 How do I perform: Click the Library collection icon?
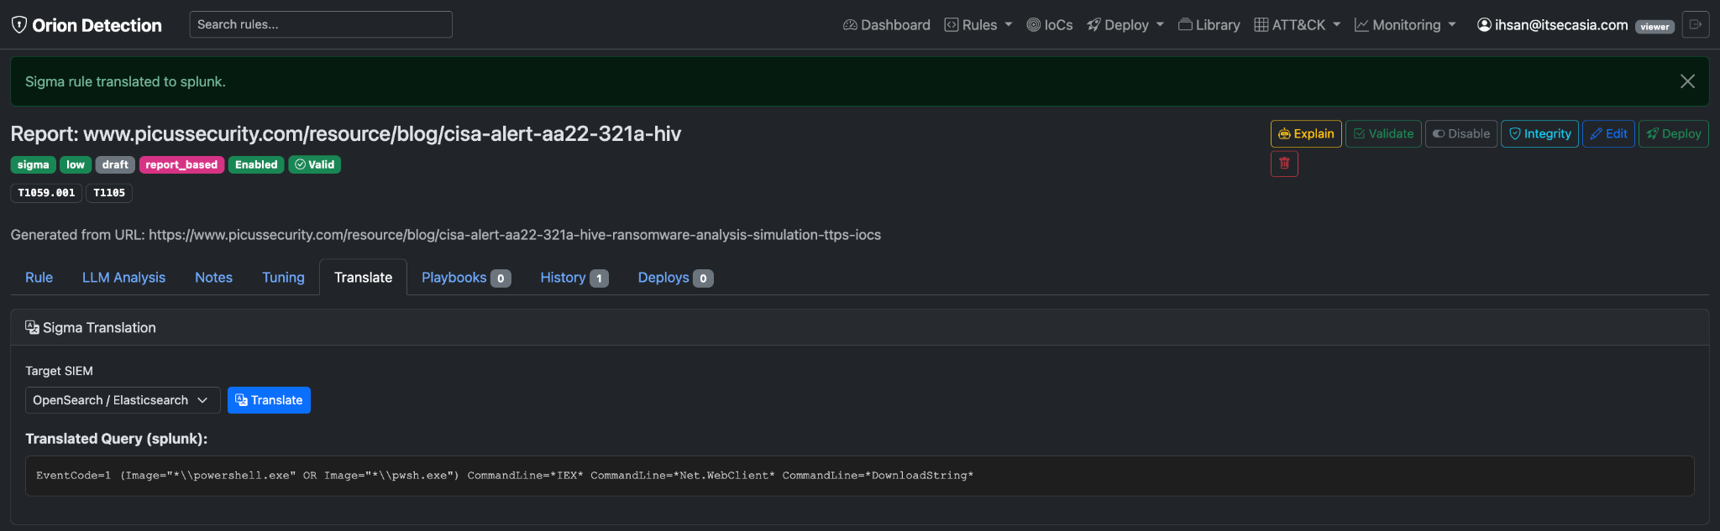click(1185, 25)
